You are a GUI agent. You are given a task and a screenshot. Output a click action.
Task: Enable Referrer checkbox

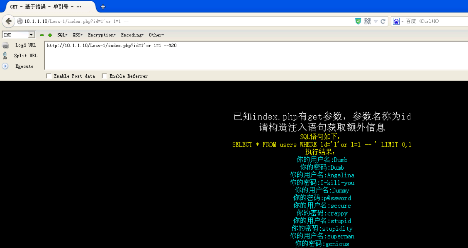pos(104,76)
